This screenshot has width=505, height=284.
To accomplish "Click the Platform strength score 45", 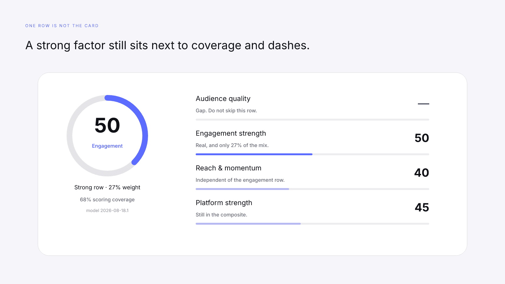I will pos(422,208).
